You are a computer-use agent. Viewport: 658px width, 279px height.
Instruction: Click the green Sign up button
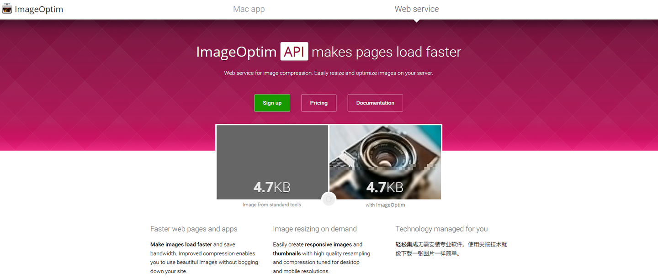[x=272, y=103]
